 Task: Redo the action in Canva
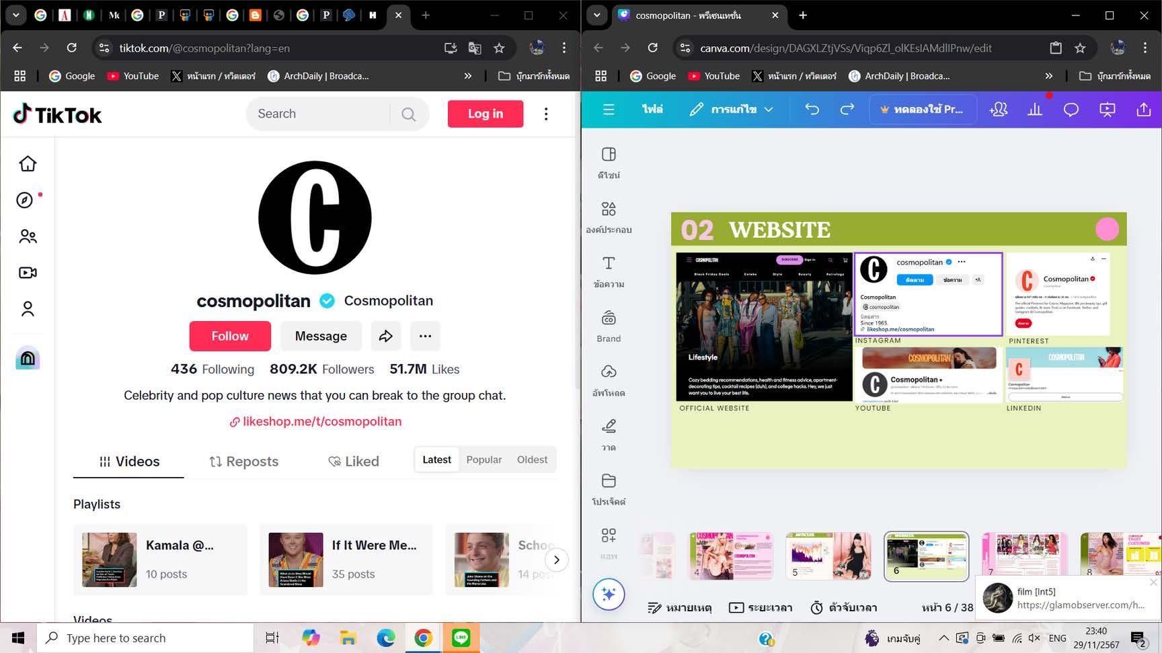tap(847, 110)
